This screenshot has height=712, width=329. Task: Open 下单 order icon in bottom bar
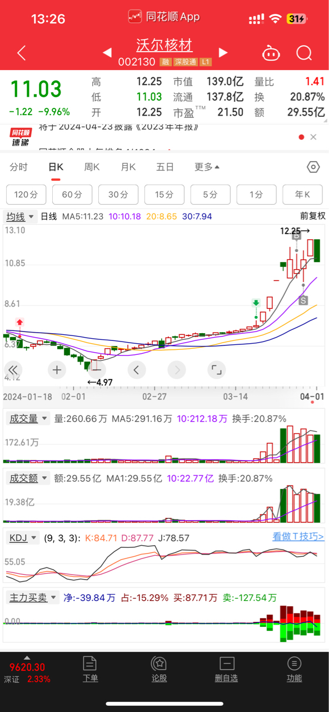90,669
